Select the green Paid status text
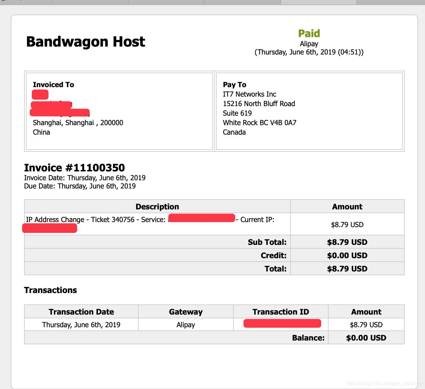This screenshot has width=425, height=389. (x=309, y=33)
